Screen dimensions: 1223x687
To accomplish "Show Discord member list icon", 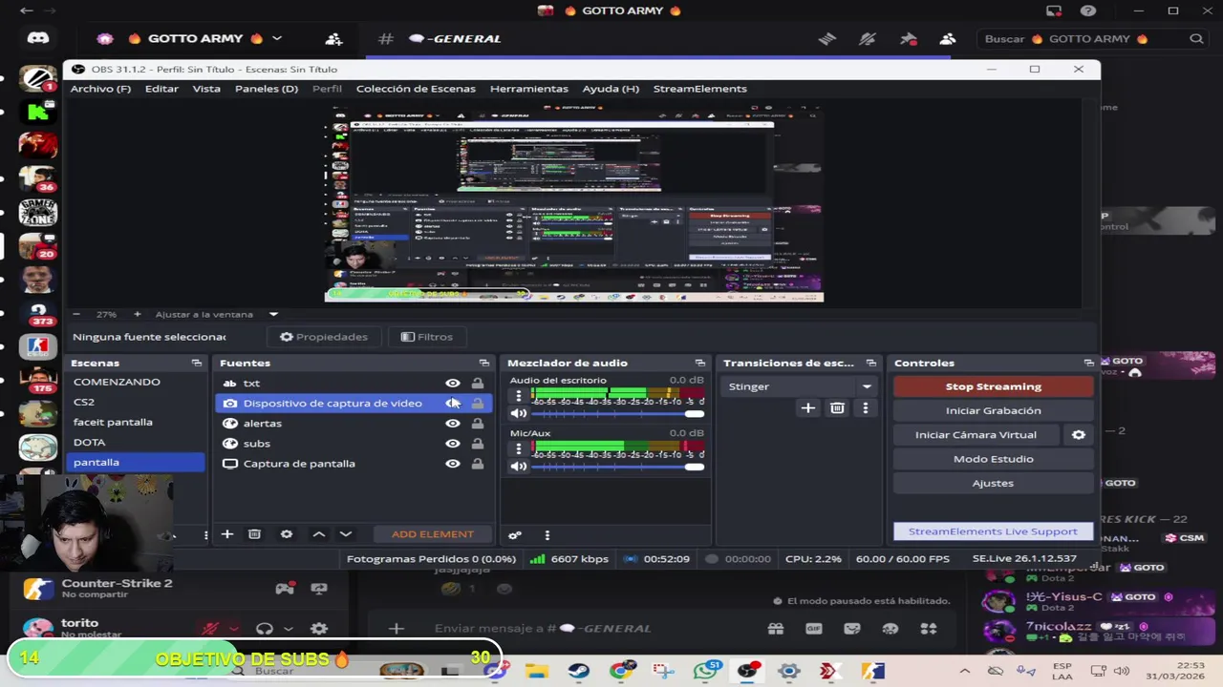I will point(948,39).
